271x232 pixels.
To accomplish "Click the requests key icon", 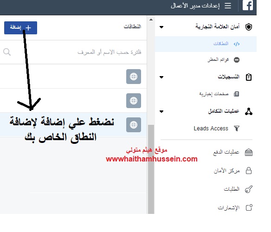I will 249,189.
